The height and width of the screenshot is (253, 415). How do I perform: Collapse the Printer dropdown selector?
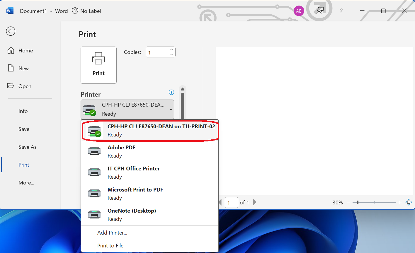pos(127,109)
